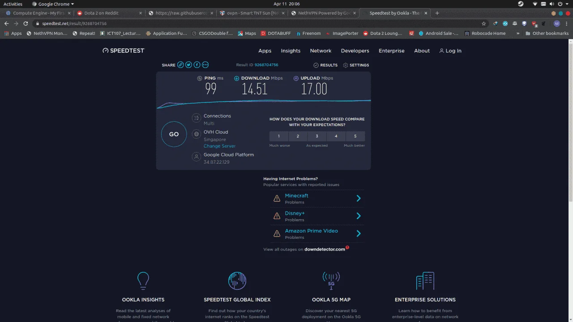
Task: Click warning icon next to Disney+
Action: tap(277, 216)
